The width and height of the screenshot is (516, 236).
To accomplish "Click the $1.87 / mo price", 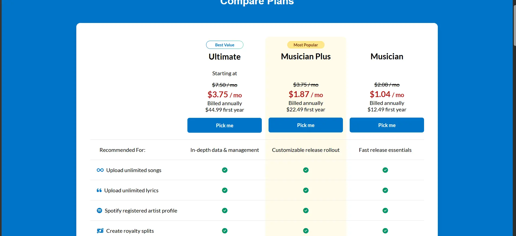I will click(306, 94).
